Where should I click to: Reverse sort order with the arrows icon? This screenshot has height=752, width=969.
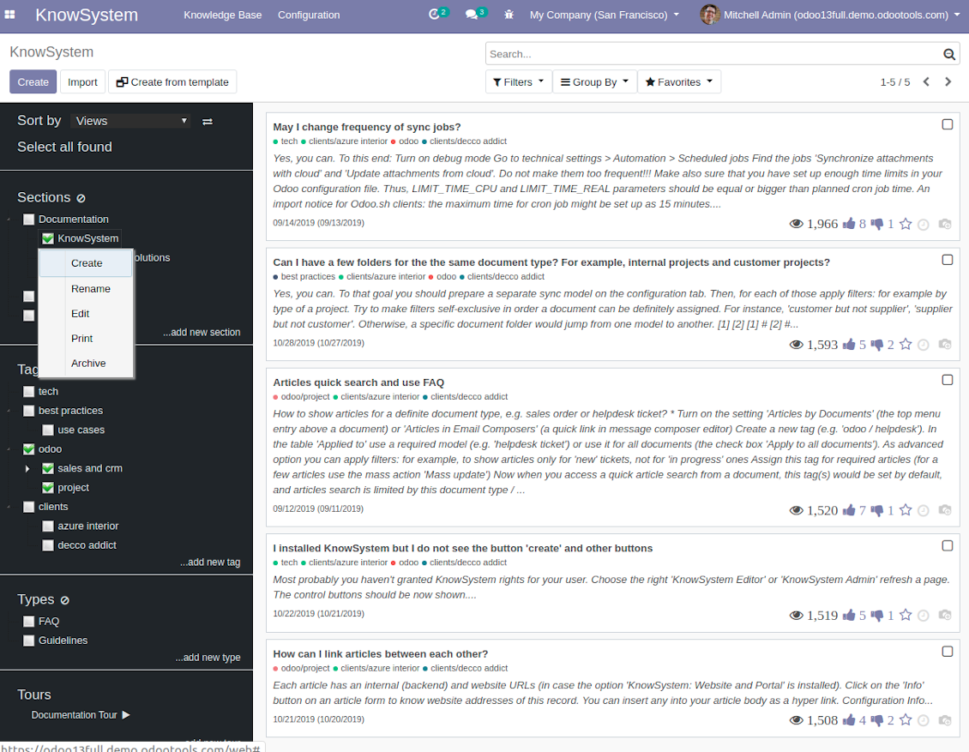pyautogui.click(x=208, y=122)
